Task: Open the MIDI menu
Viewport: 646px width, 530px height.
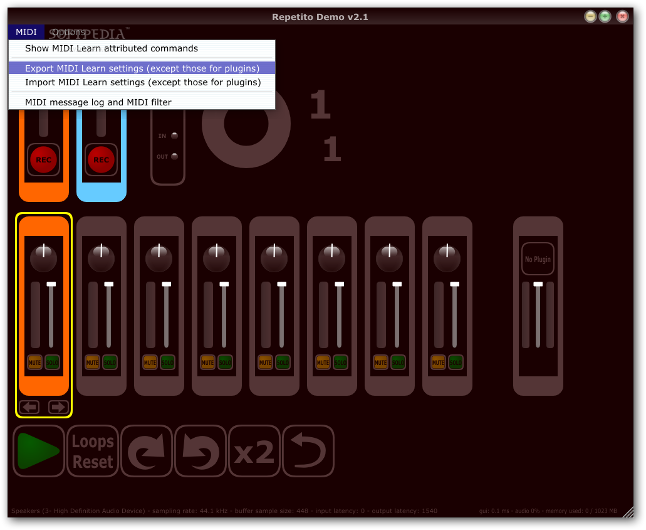Action: pos(26,32)
